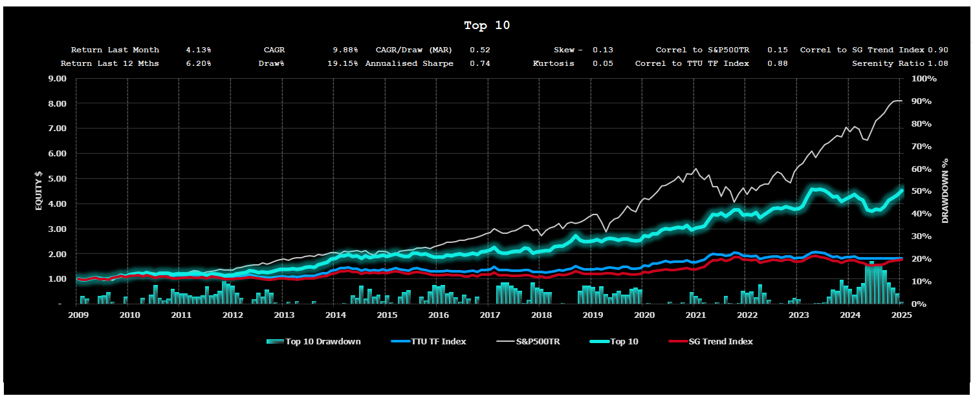
Task: Click the CAGR value 9.88%
Action: [345, 50]
